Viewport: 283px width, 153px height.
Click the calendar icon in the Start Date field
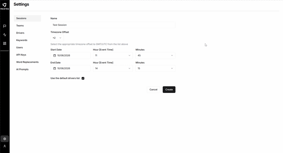(54, 55)
